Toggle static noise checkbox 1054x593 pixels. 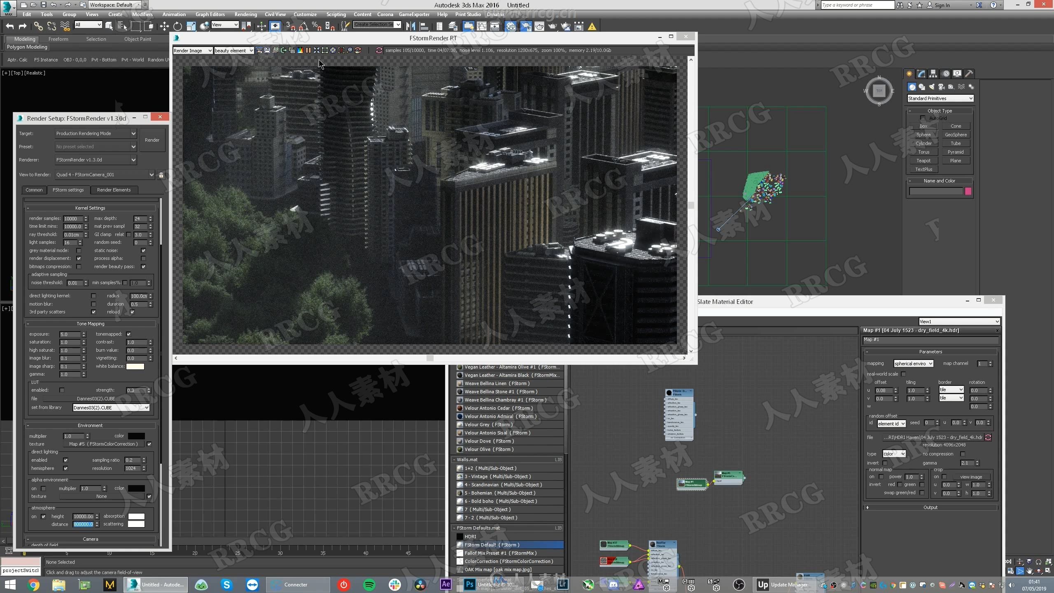143,250
